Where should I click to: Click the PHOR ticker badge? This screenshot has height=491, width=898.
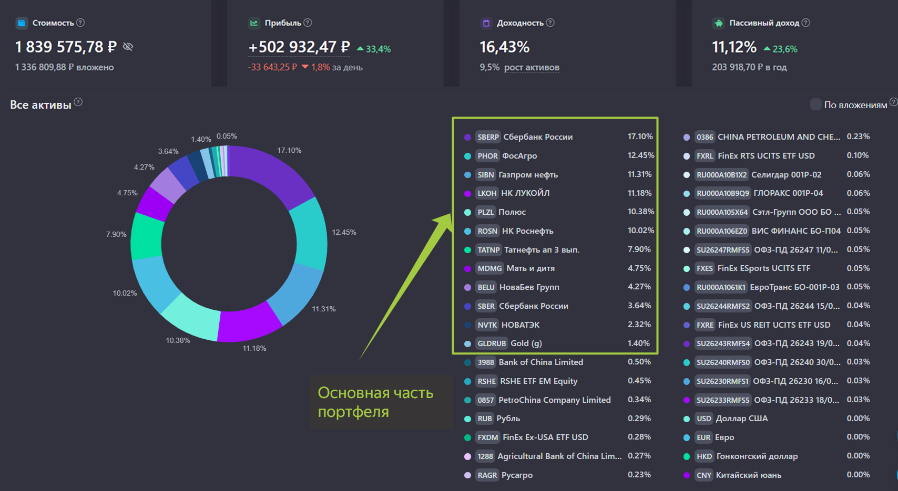point(487,156)
